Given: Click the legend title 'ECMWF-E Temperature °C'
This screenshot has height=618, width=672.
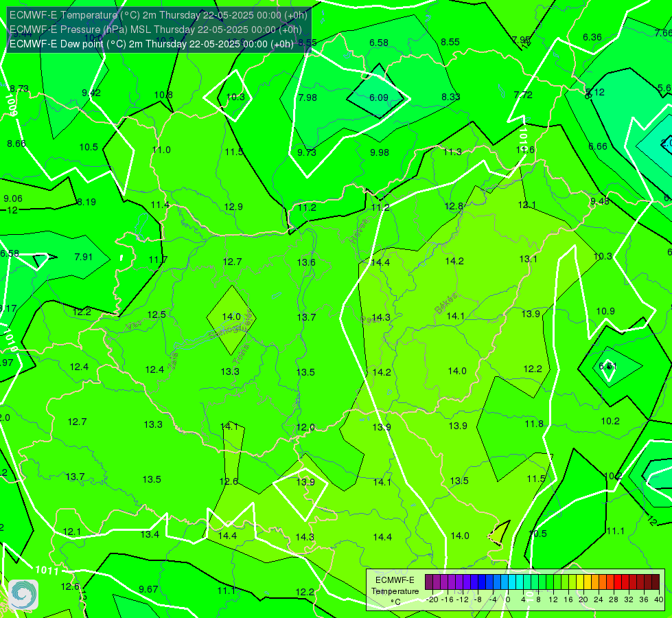Looking at the screenshot, I should coord(395,591).
